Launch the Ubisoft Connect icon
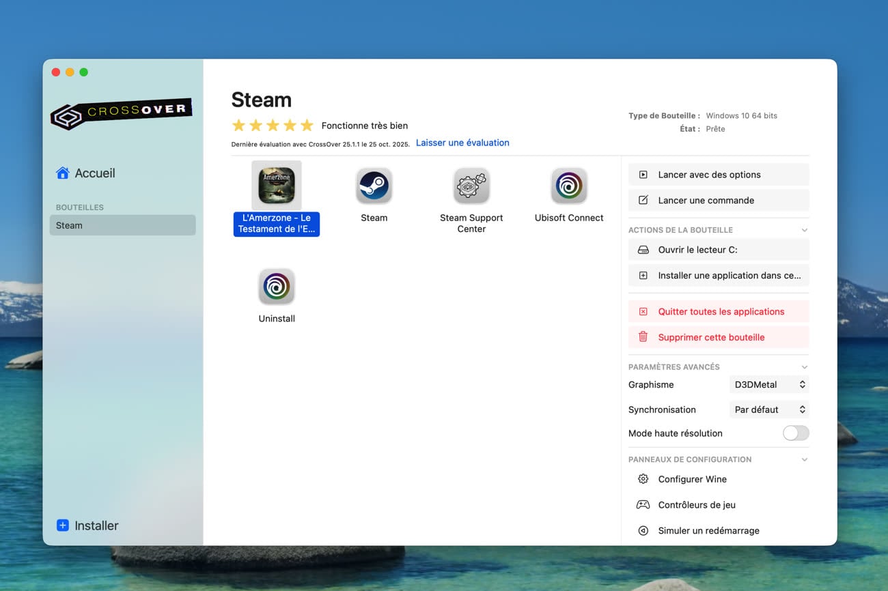 coord(569,186)
